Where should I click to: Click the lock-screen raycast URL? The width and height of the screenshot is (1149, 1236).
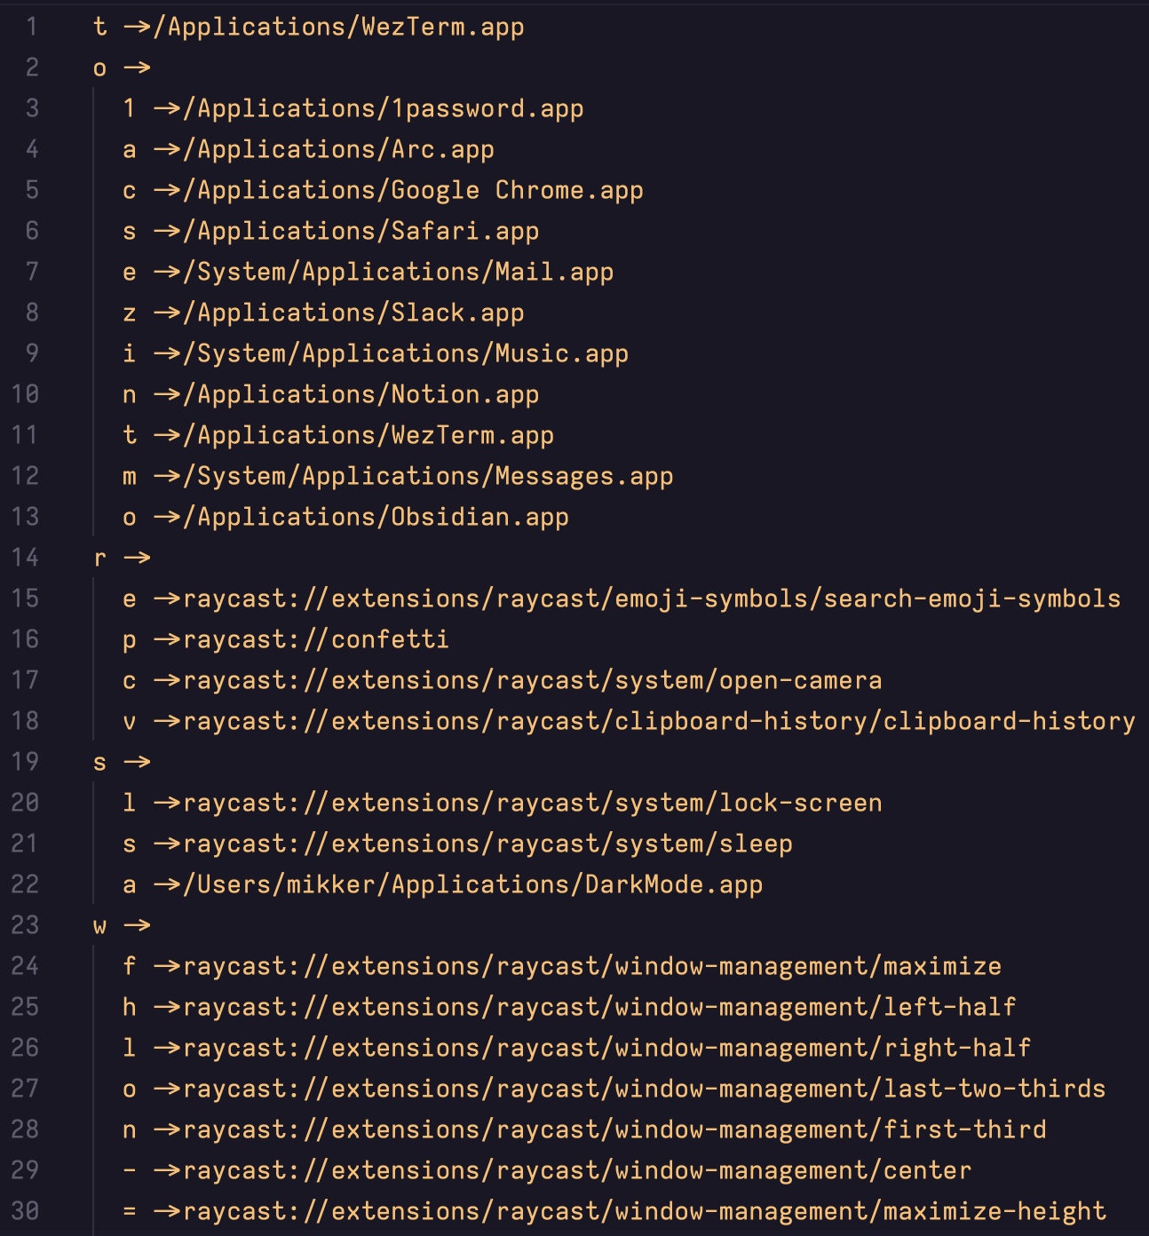click(x=532, y=803)
